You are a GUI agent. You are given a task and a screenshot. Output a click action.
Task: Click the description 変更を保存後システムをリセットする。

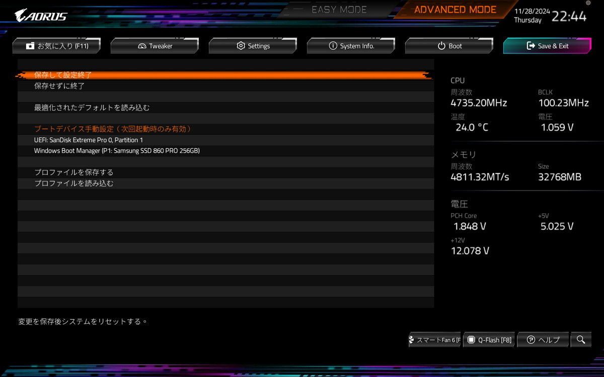click(x=83, y=321)
